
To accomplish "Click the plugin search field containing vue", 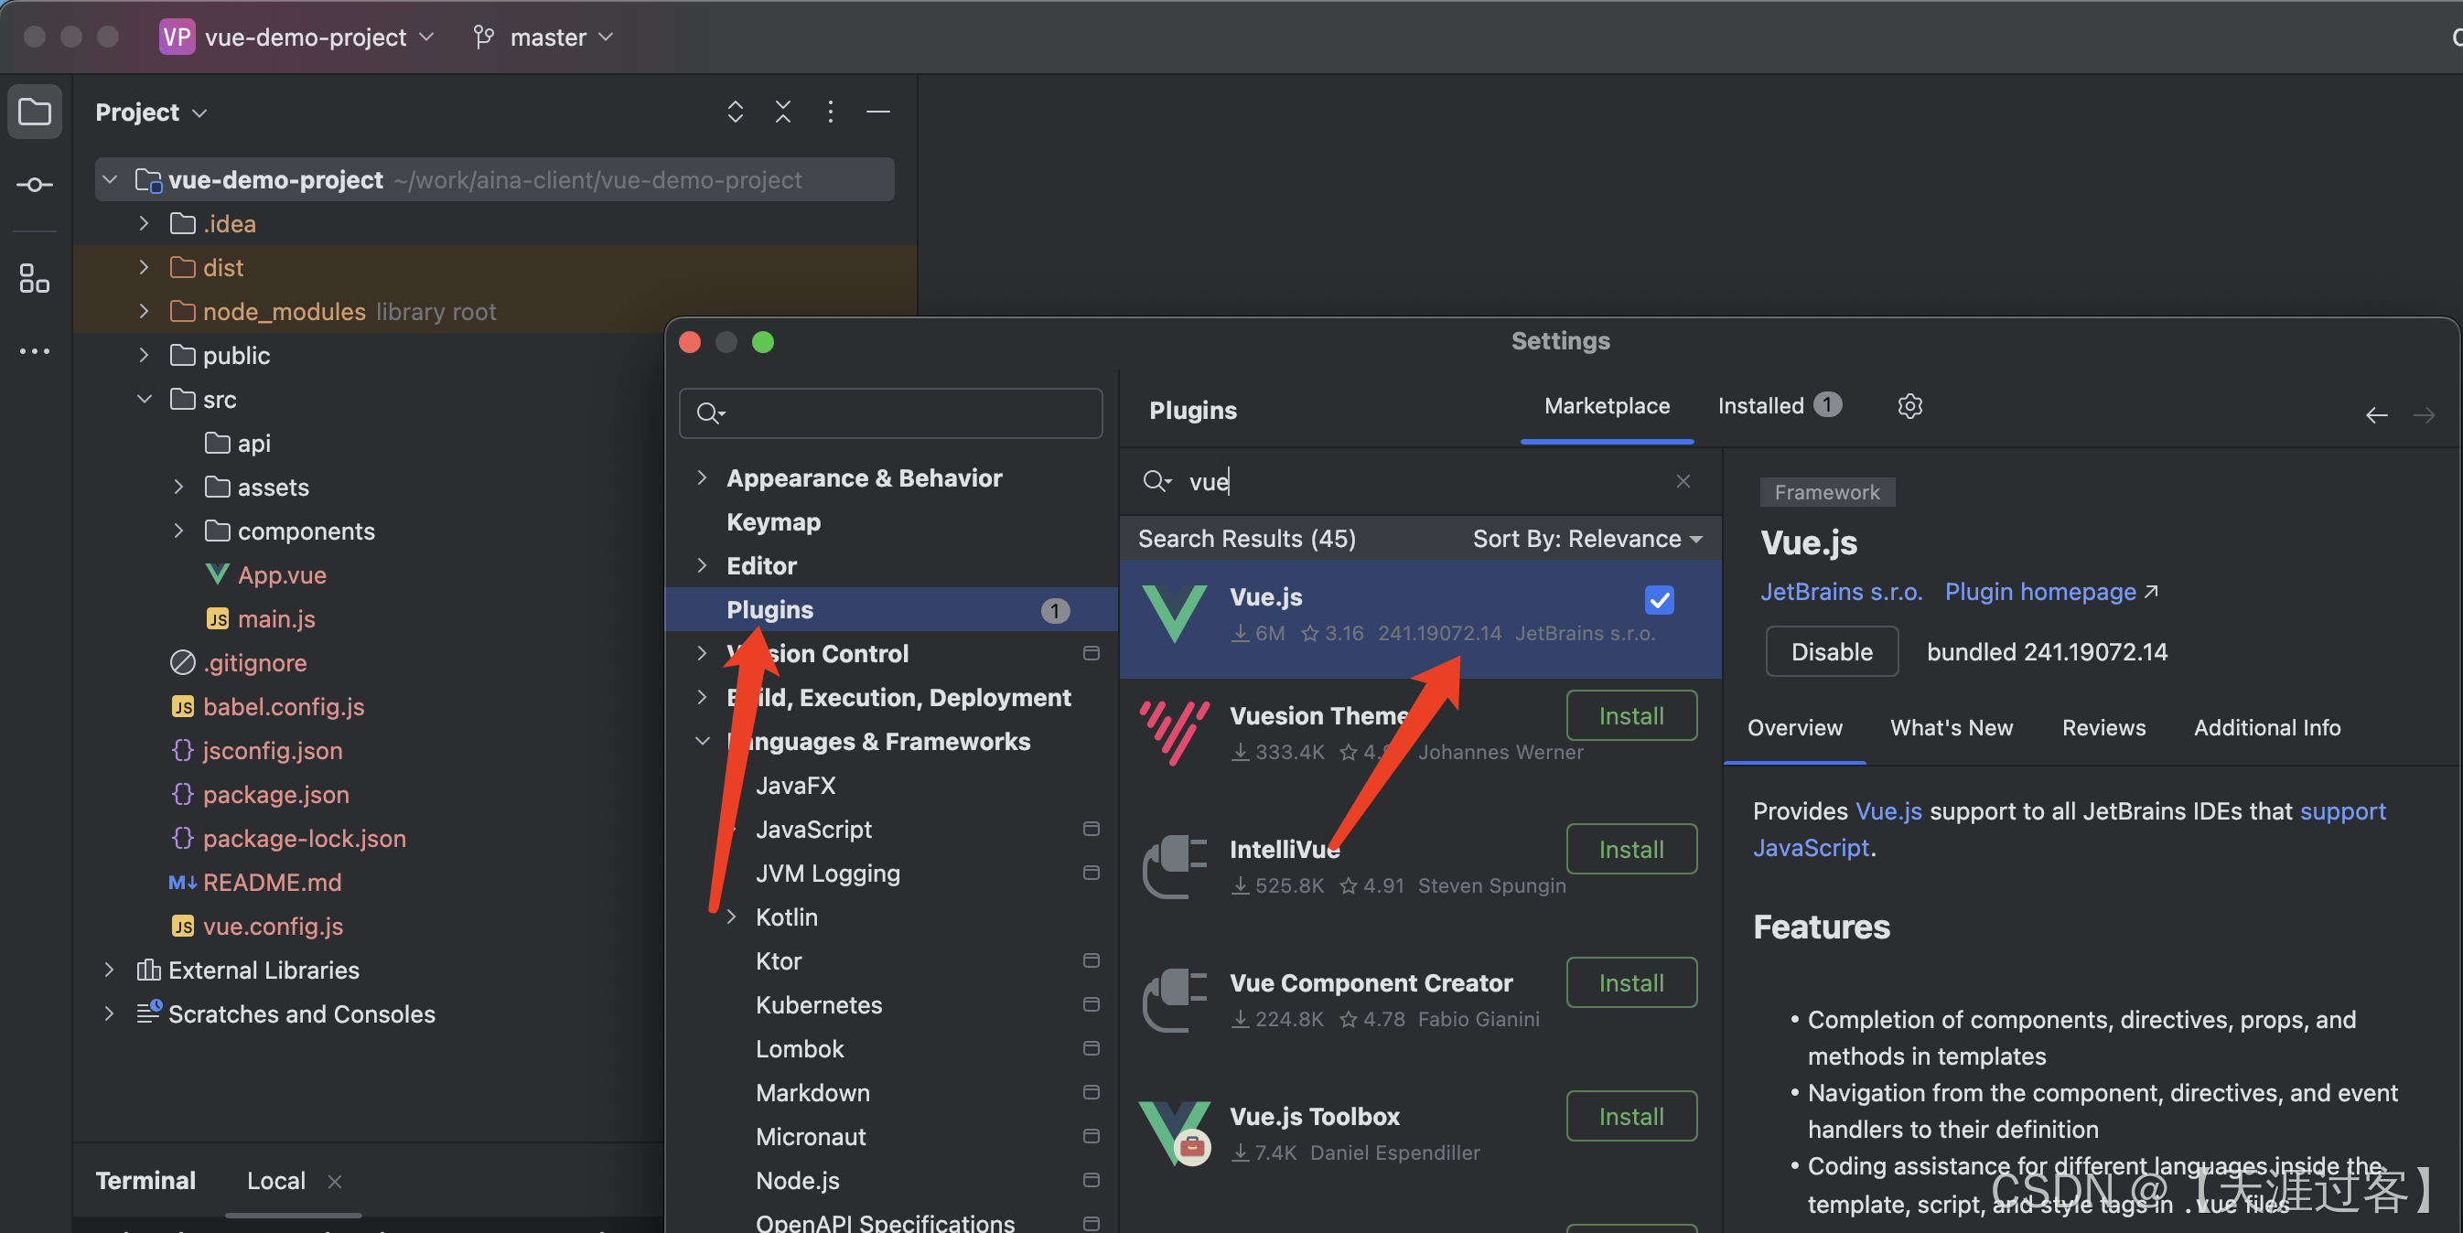I will 1420,481.
